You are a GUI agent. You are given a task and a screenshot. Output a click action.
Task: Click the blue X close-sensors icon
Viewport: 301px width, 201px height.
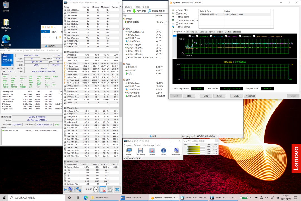(117, 190)
